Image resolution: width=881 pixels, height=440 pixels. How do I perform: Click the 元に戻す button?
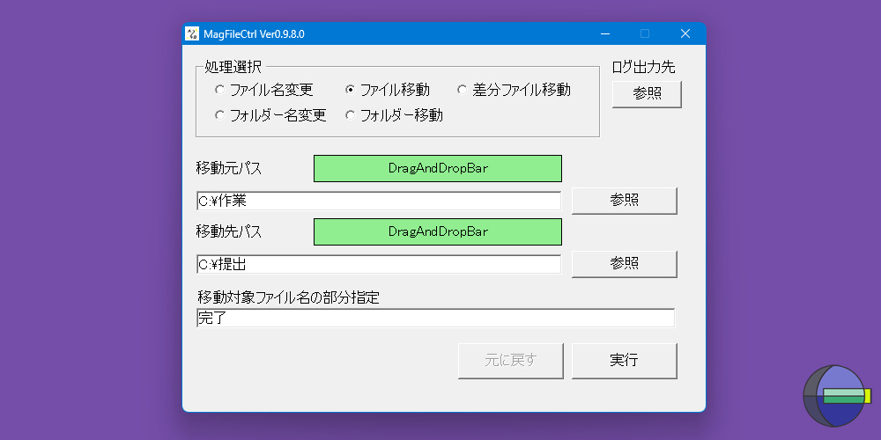tap(511, 360)
